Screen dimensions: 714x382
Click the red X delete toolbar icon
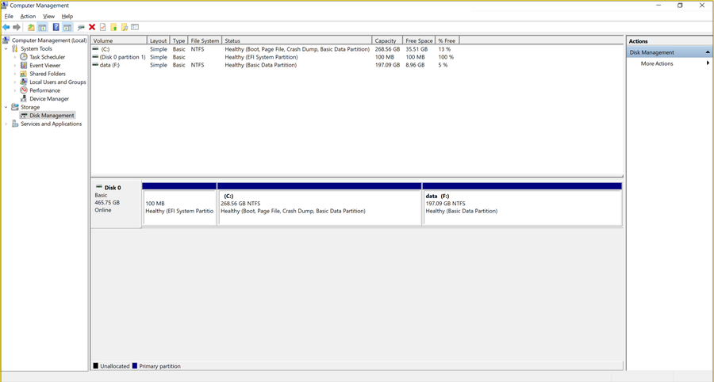click(92, 27)
